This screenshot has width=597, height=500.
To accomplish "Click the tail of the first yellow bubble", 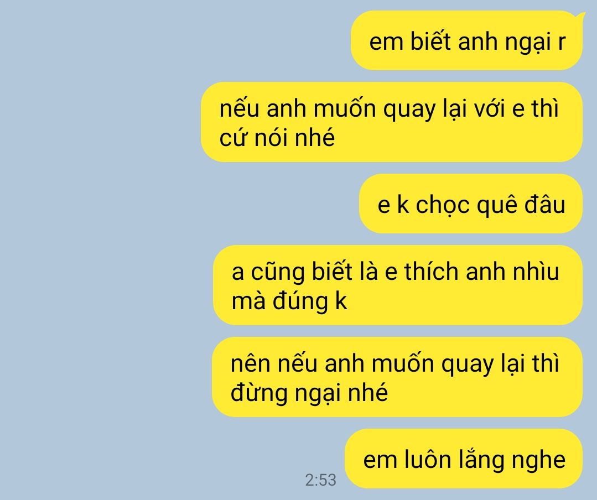I will [x=580, y=16].
